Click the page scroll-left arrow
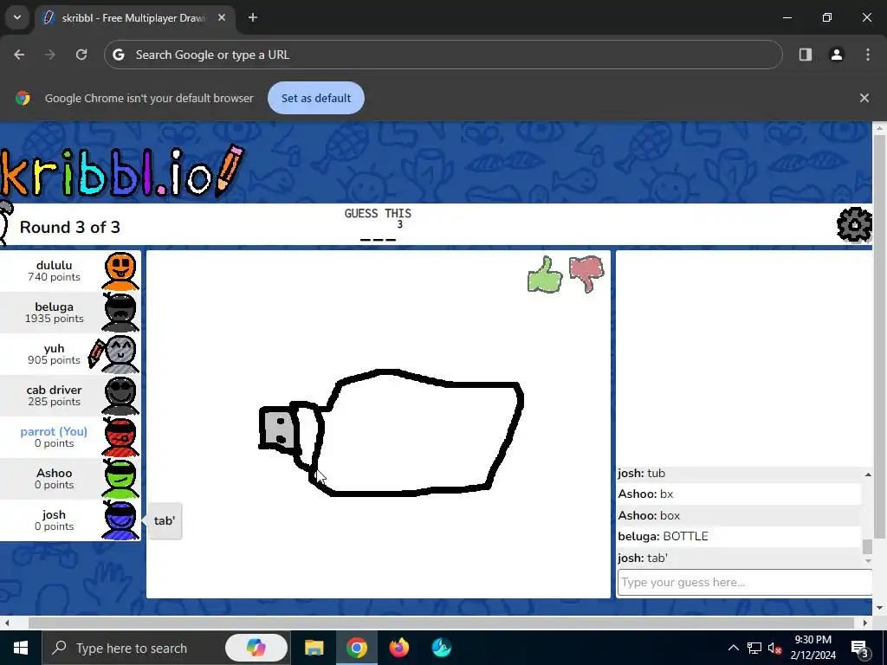 click(x=7, y=623)
